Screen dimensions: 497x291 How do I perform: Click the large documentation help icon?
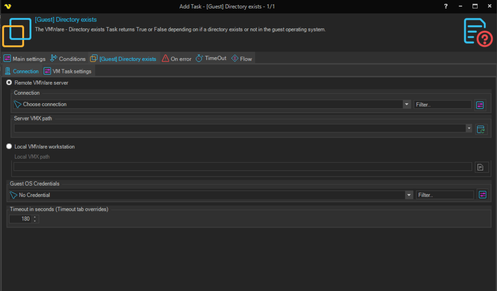coord(478,32)
